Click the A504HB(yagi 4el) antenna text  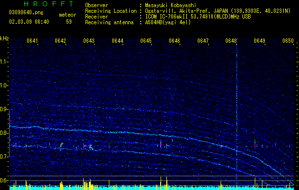168,22
